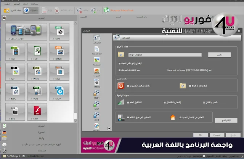Enable فتح مجلد الاخراج checkbox
The width and height of the screenshot is (244, 159).
pyautogui.click(x=190, y=86)
